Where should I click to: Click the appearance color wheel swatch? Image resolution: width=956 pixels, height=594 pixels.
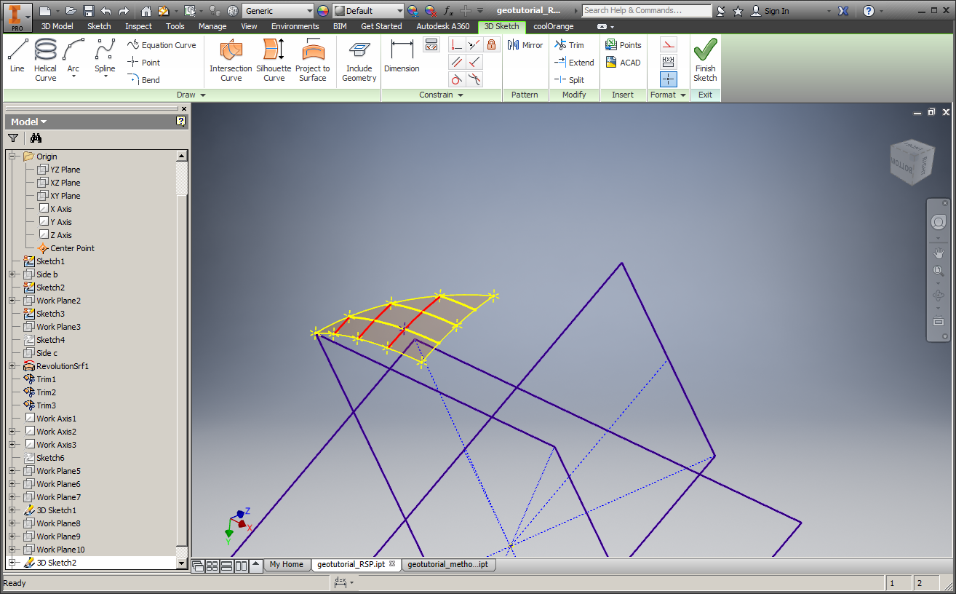323,11
